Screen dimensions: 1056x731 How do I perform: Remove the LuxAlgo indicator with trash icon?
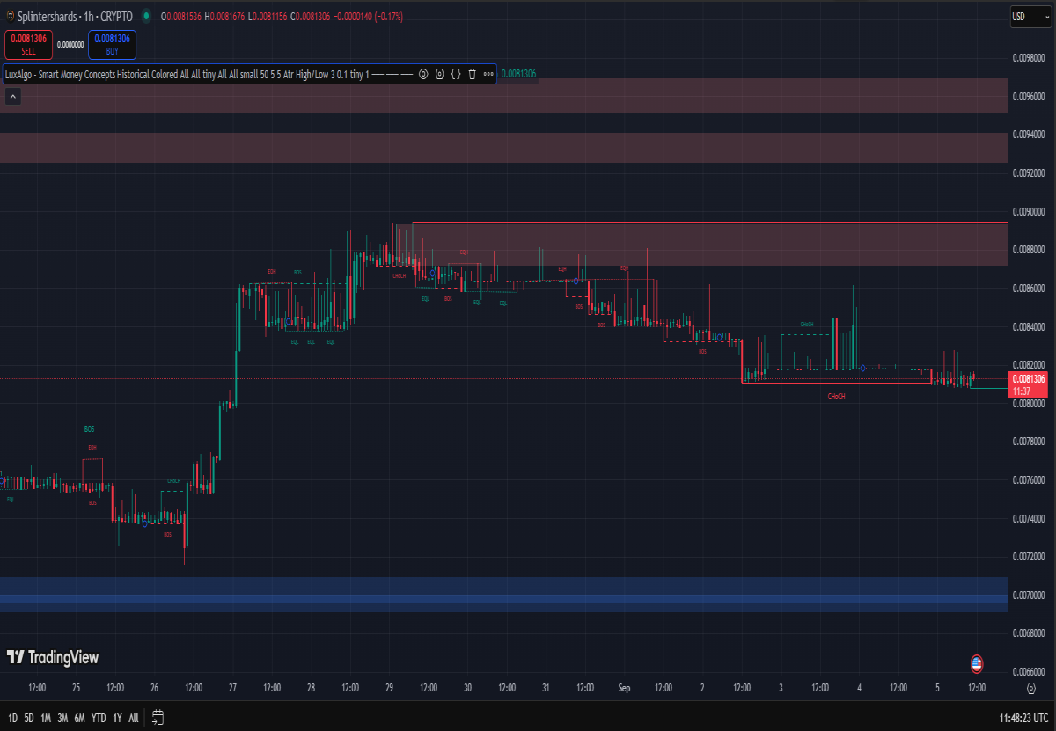click(472, 75)
